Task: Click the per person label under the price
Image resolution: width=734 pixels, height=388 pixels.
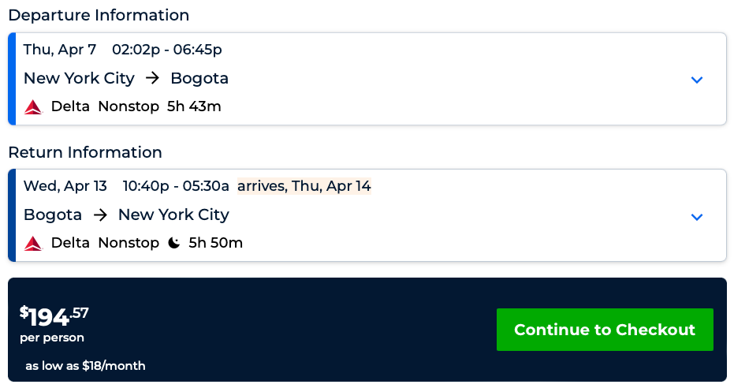Action: (x=52, y=338)
